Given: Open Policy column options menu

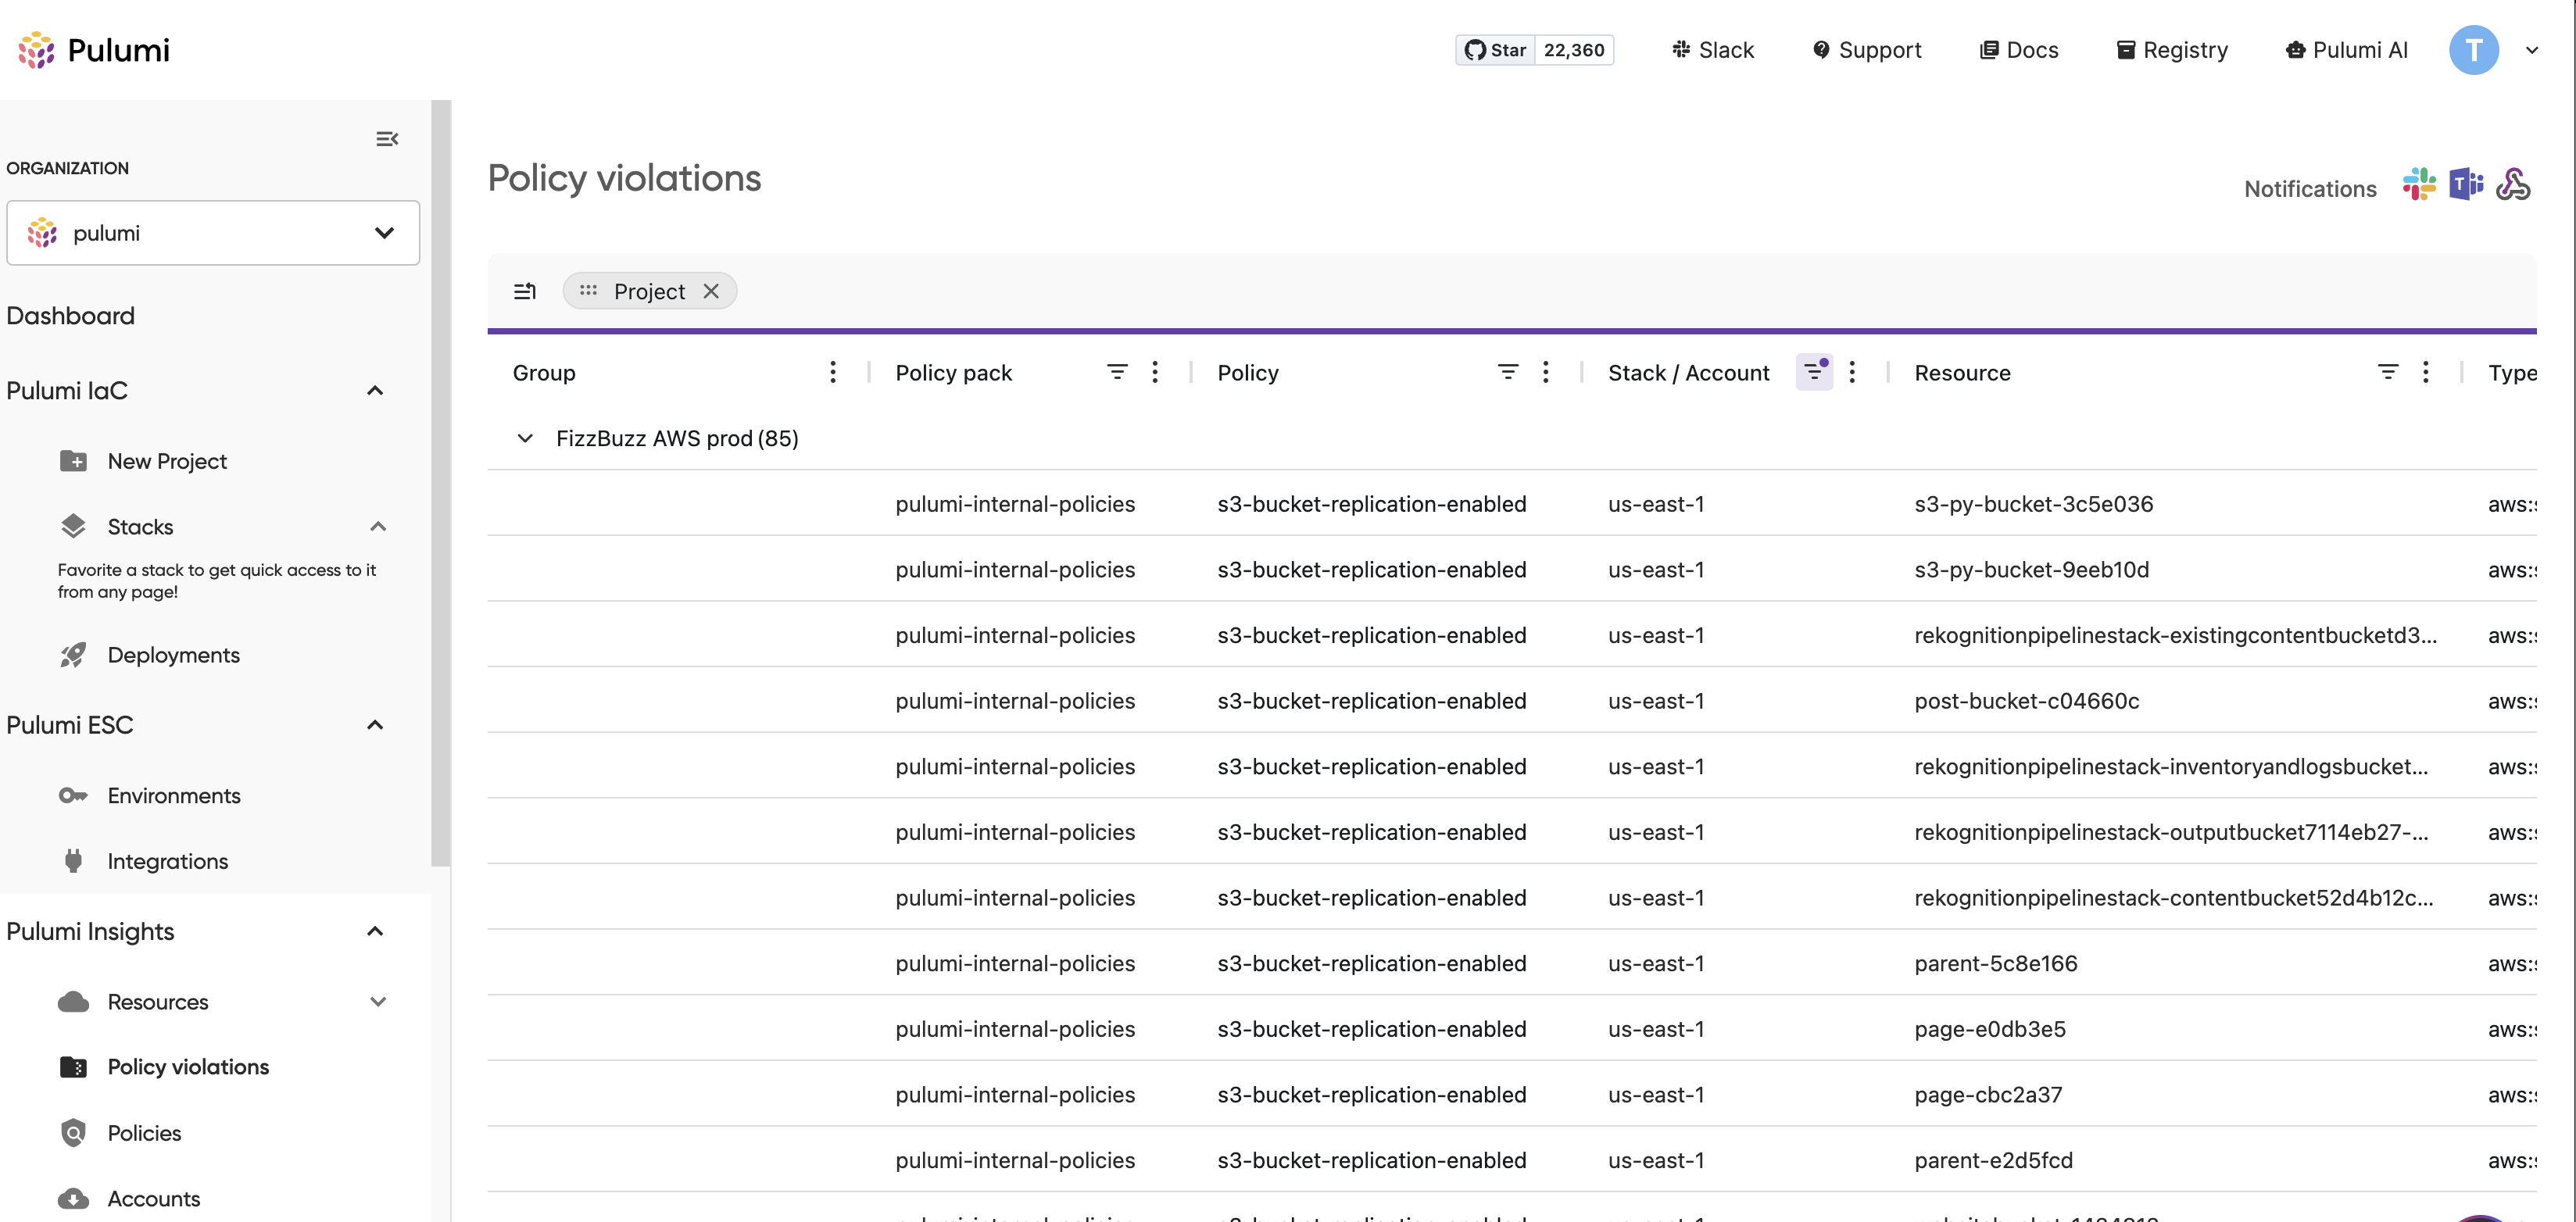Looking at the screenshot, I should [x=1546, y=372].
